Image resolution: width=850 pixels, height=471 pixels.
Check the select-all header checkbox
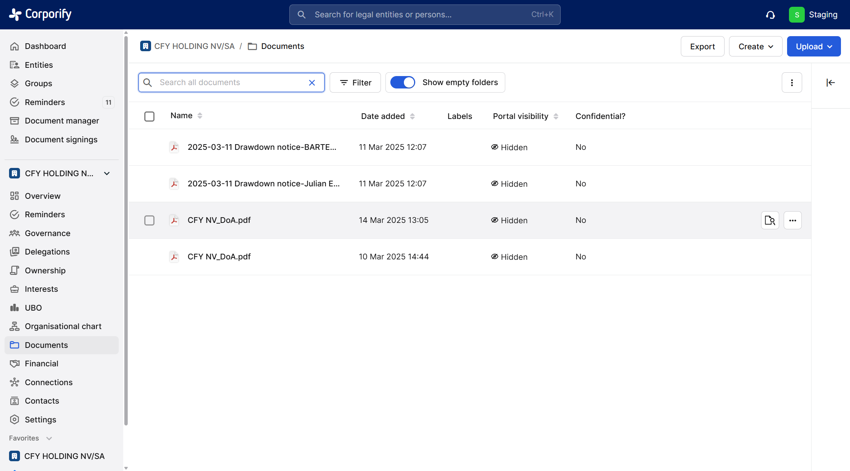(x=149, y=116)
